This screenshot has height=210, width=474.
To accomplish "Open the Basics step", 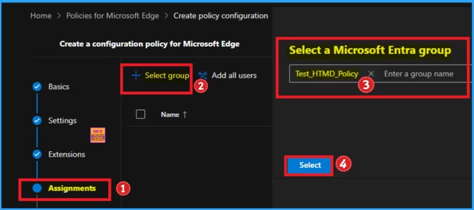I will (x=59, y=87).
